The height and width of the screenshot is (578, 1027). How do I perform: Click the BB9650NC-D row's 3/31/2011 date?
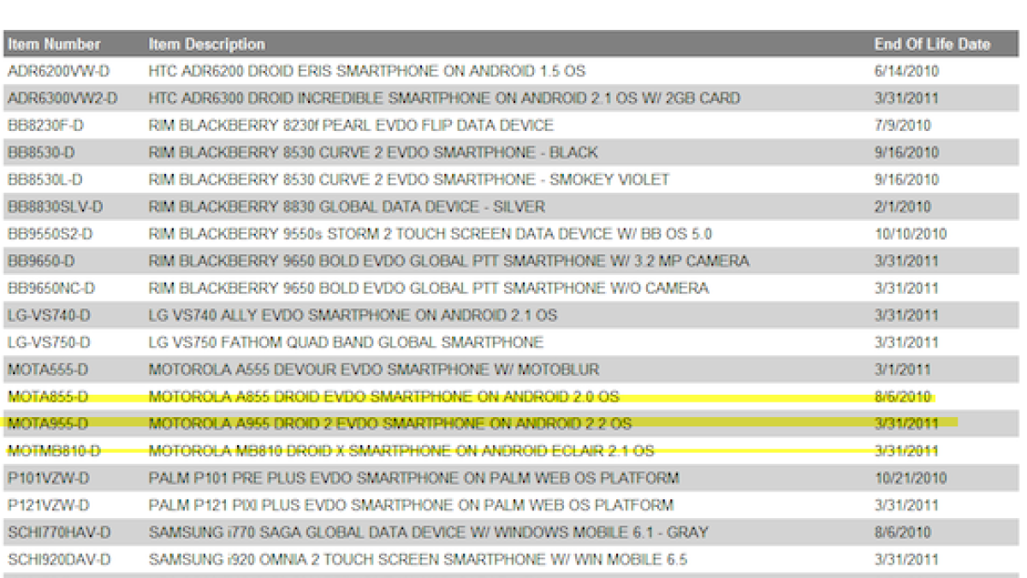click(906, 289)
